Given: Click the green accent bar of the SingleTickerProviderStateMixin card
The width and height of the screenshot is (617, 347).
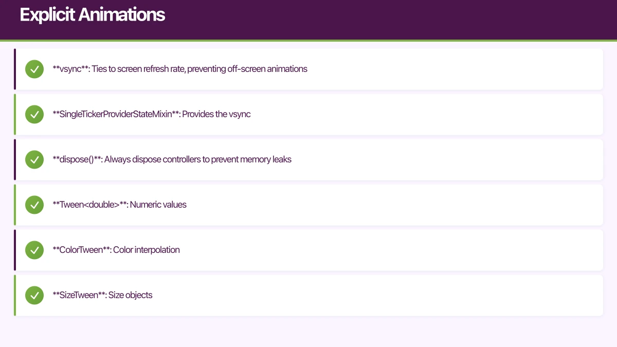Looking at the screenshot, I should [x=15, y=114].
